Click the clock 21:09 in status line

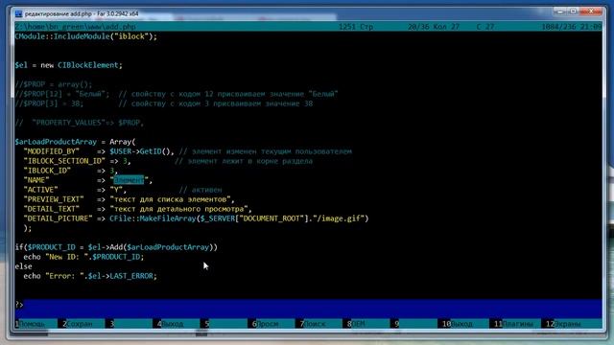tap(591, 27)
